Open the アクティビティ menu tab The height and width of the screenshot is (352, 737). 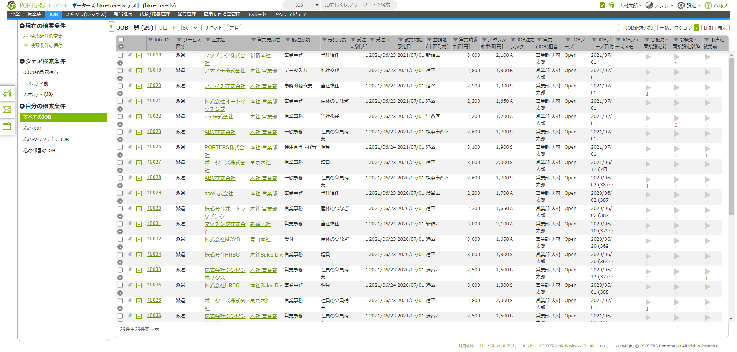coord(290,15)
